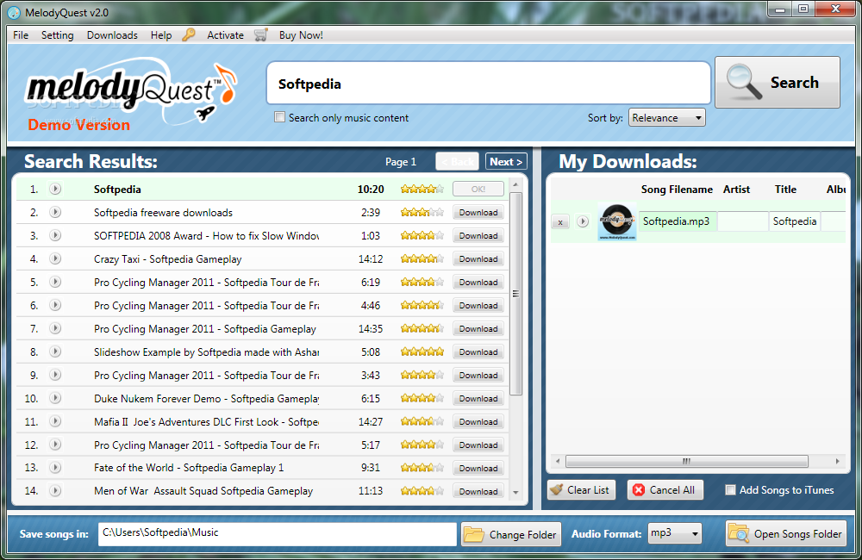Click the Song Filename column header

(x=677, y=190)
